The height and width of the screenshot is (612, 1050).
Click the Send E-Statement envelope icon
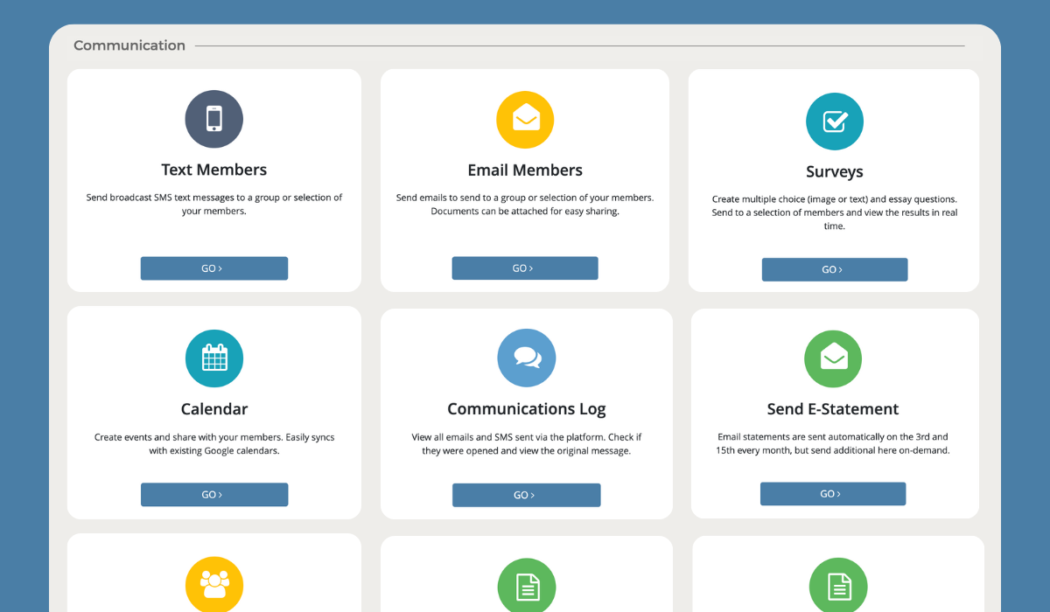[832, 358]
